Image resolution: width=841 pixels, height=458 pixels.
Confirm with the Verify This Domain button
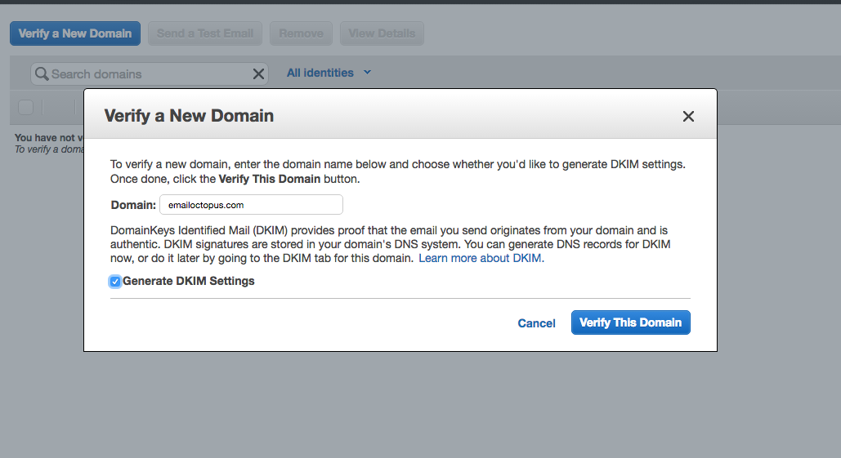click(630, 322)
